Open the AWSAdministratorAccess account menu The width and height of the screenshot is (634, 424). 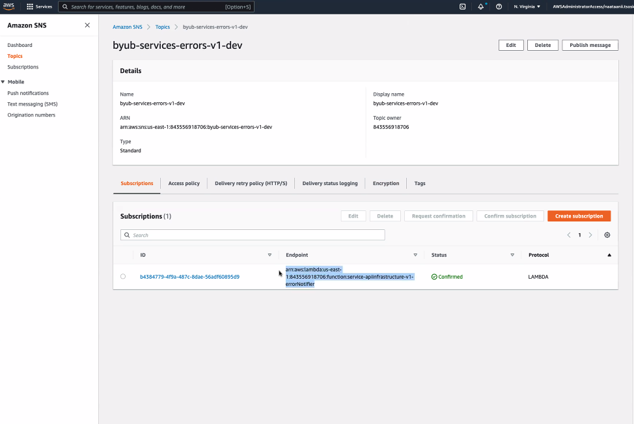point(593,7)
